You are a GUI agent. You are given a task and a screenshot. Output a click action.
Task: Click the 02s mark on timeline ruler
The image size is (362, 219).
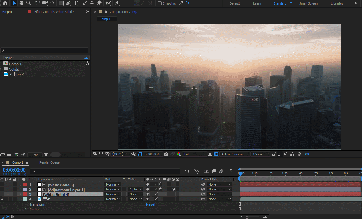tap(270, 173)
